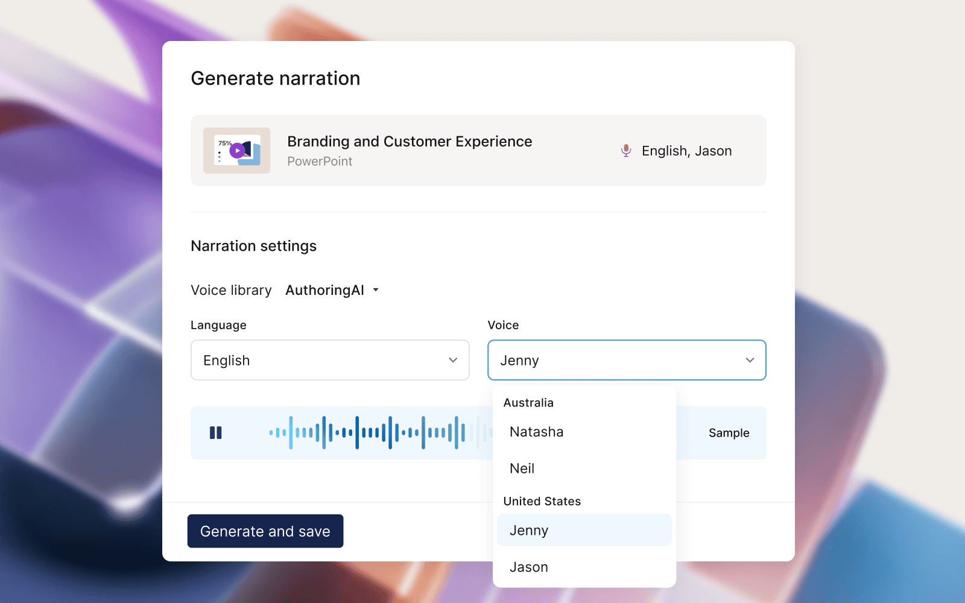Click the Sample label
The image size is (965, 603).
click(x=729, y=433)
